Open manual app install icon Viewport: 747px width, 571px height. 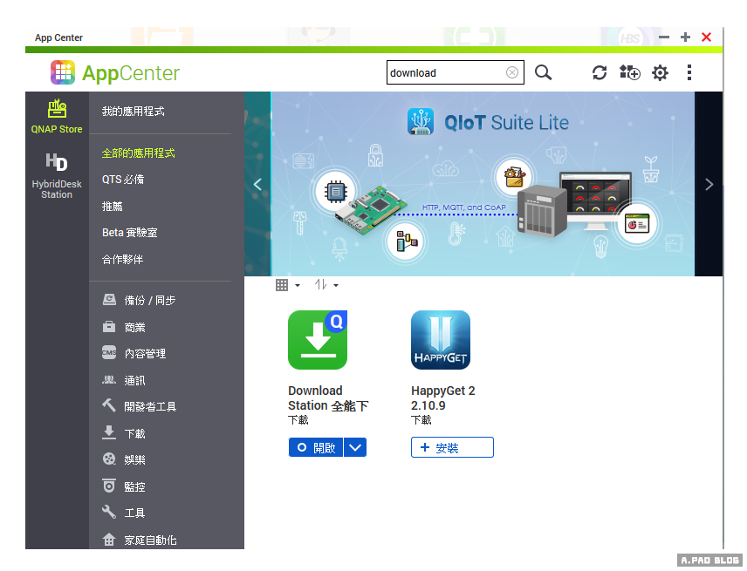629,73
